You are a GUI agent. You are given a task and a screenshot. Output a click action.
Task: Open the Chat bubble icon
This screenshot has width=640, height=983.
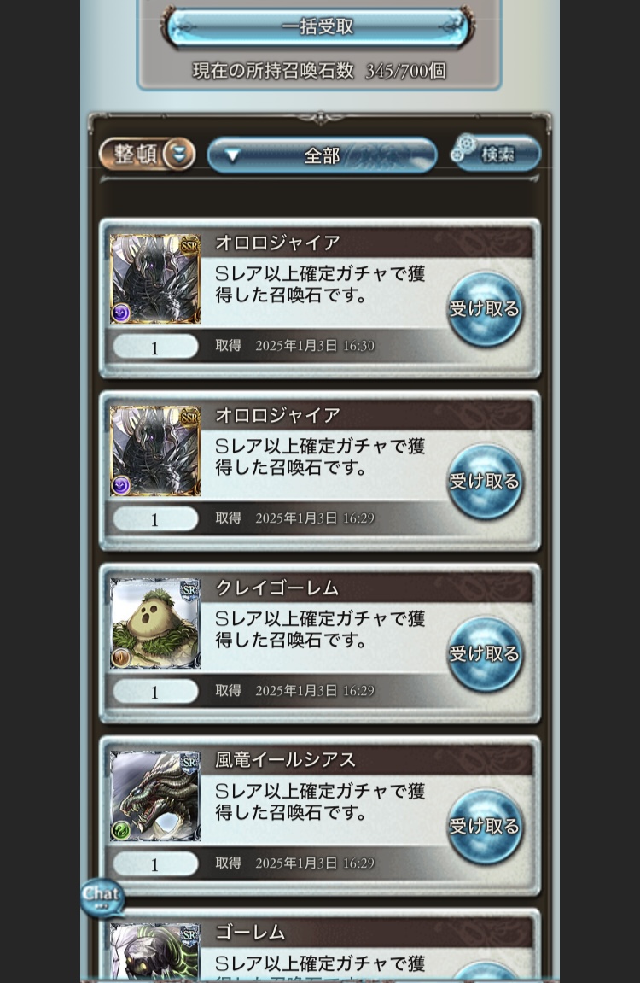coord(102,897)
